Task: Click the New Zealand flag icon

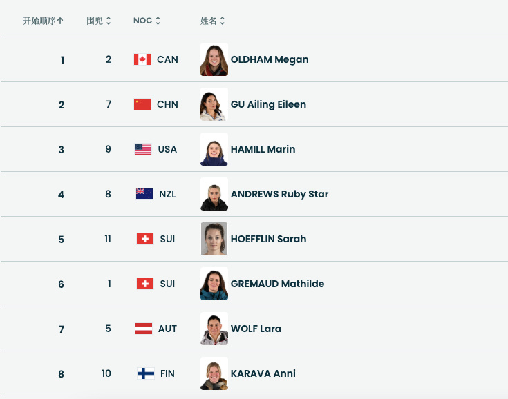Action: pyautogui.click(x=144, y=194)
